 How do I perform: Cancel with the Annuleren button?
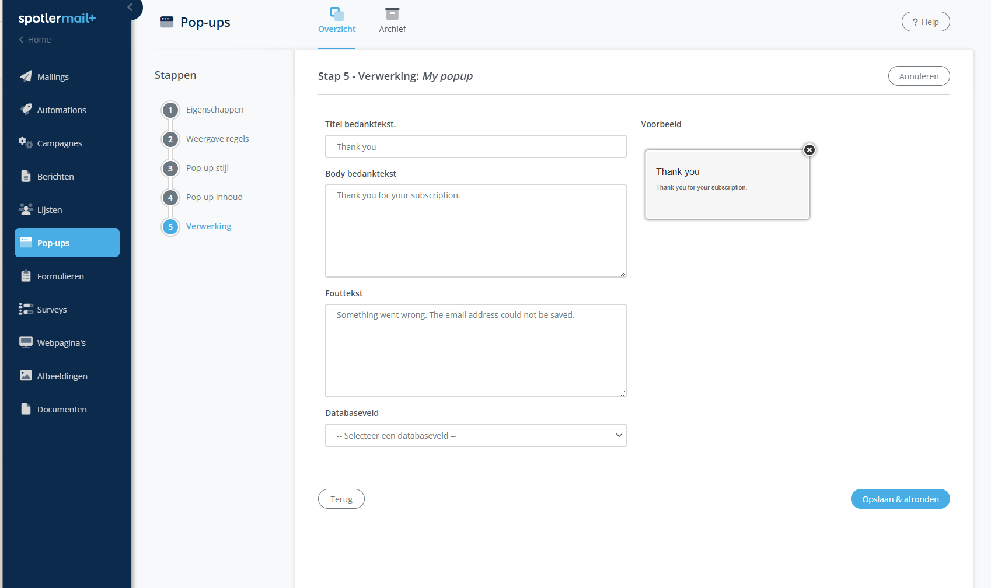coord(919,76)
